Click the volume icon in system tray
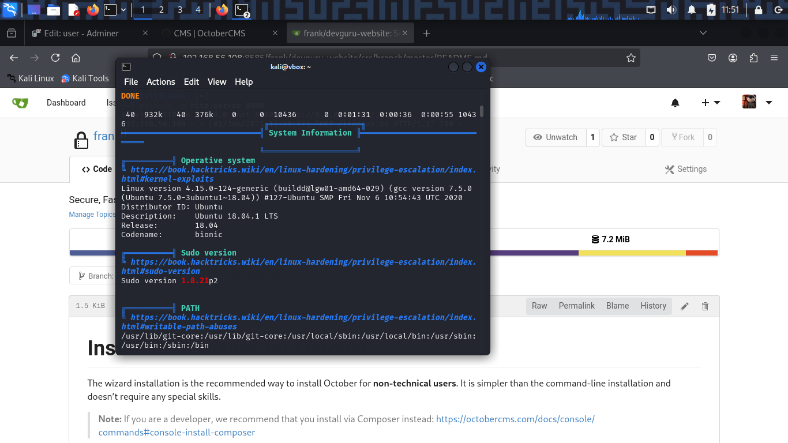The width and height of the screenshot is (788, 443). coord(671,10)
